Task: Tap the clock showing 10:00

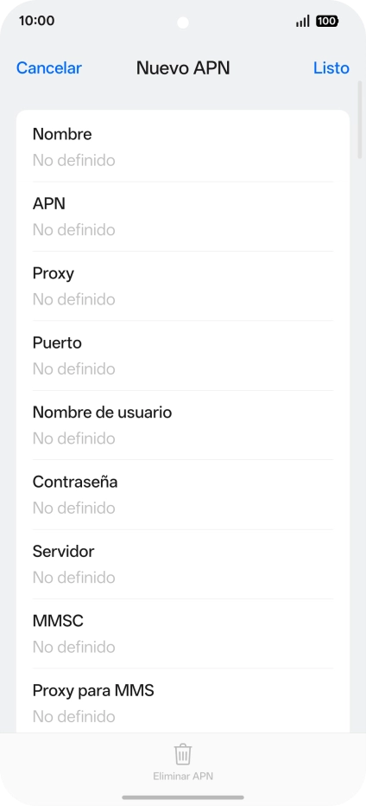Action: pyautogui.click(x=36, y=21)
